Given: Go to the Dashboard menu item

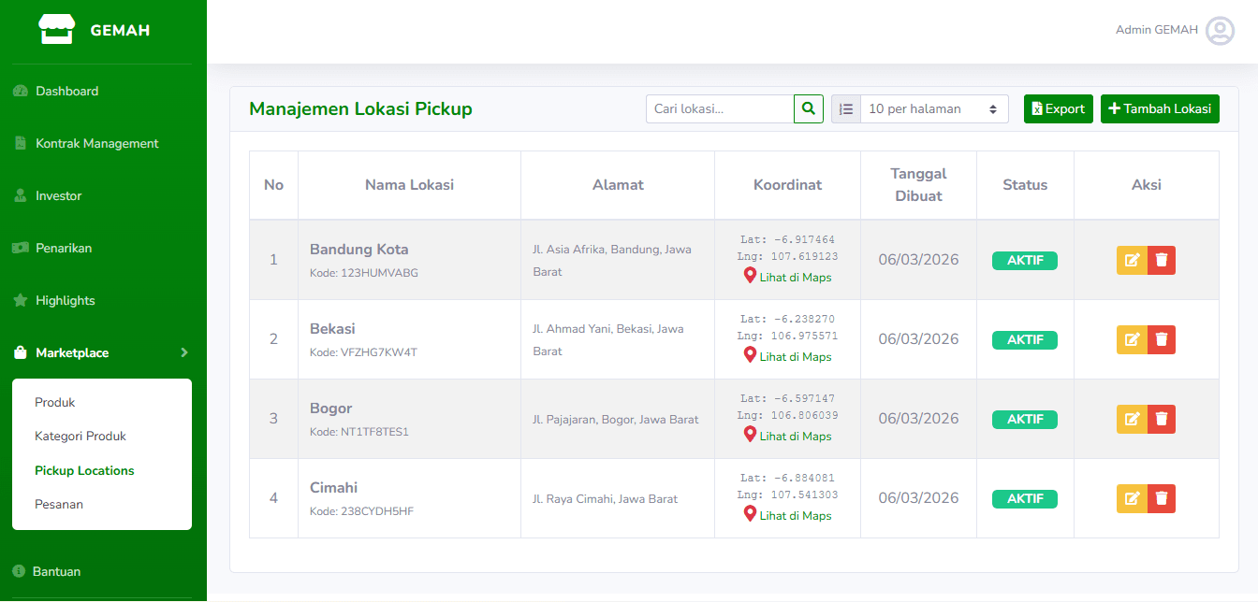Looking at the screenshot, I should click(x=66, y=91).
